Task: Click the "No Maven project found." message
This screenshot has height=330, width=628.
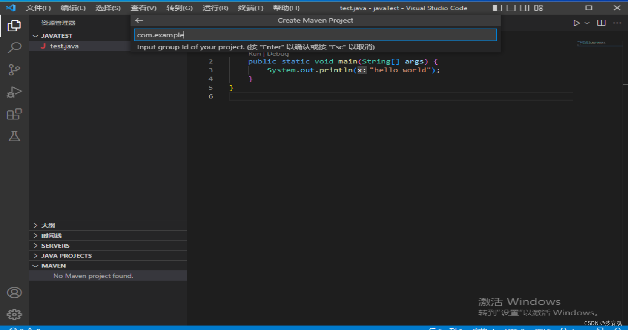Action: pyautogui.click(x=93, y=276)
